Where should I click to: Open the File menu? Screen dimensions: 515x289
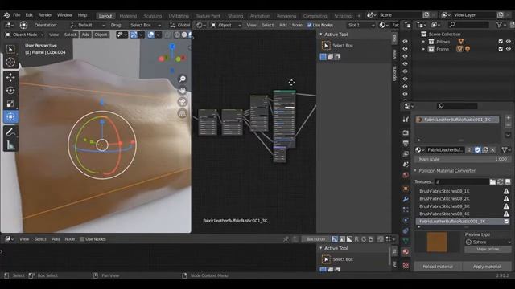tap(16, 15)
